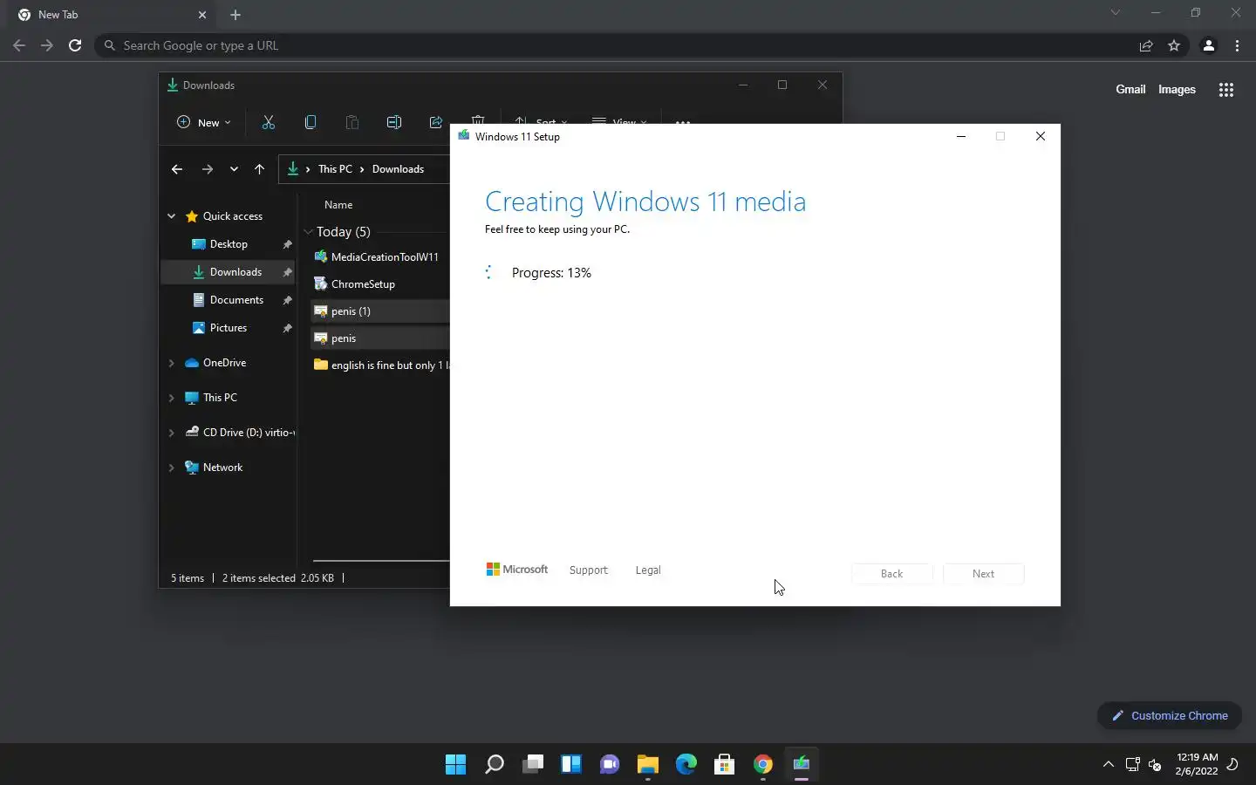Open Widgets from the taskbar
Image resolution: width=1256 pixels, height=785 pixels.
[570, 765]
